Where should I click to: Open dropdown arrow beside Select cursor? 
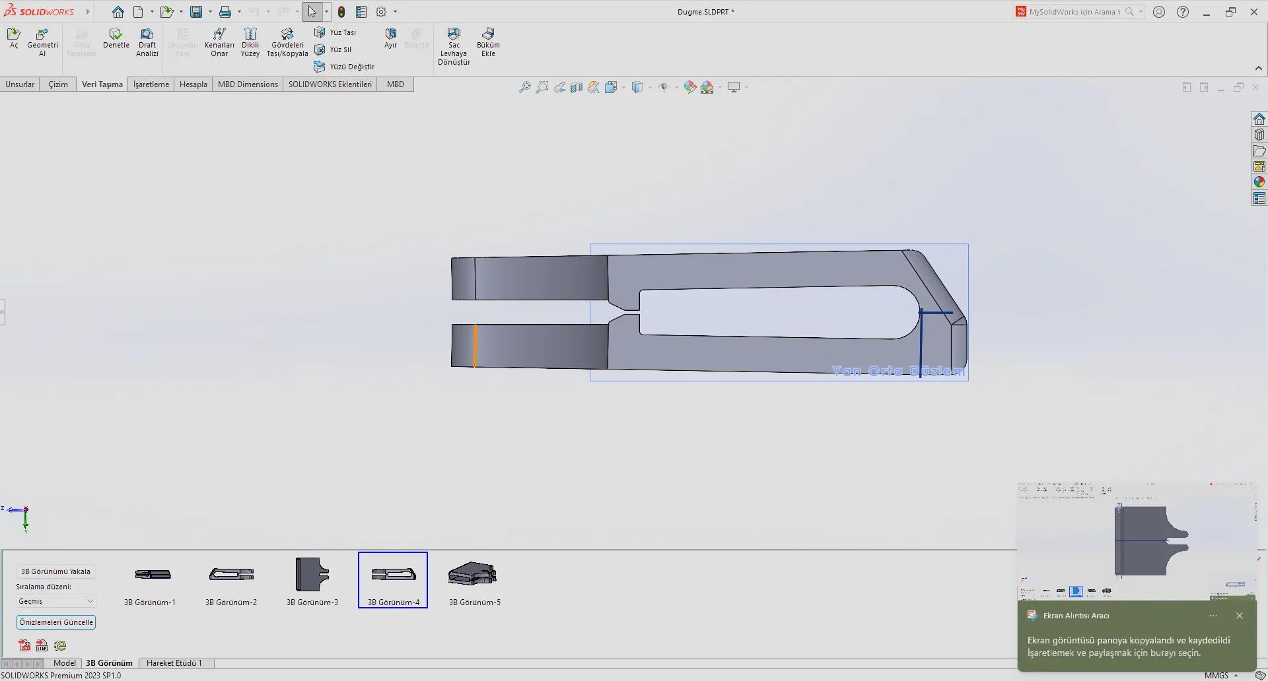(326, 12)
